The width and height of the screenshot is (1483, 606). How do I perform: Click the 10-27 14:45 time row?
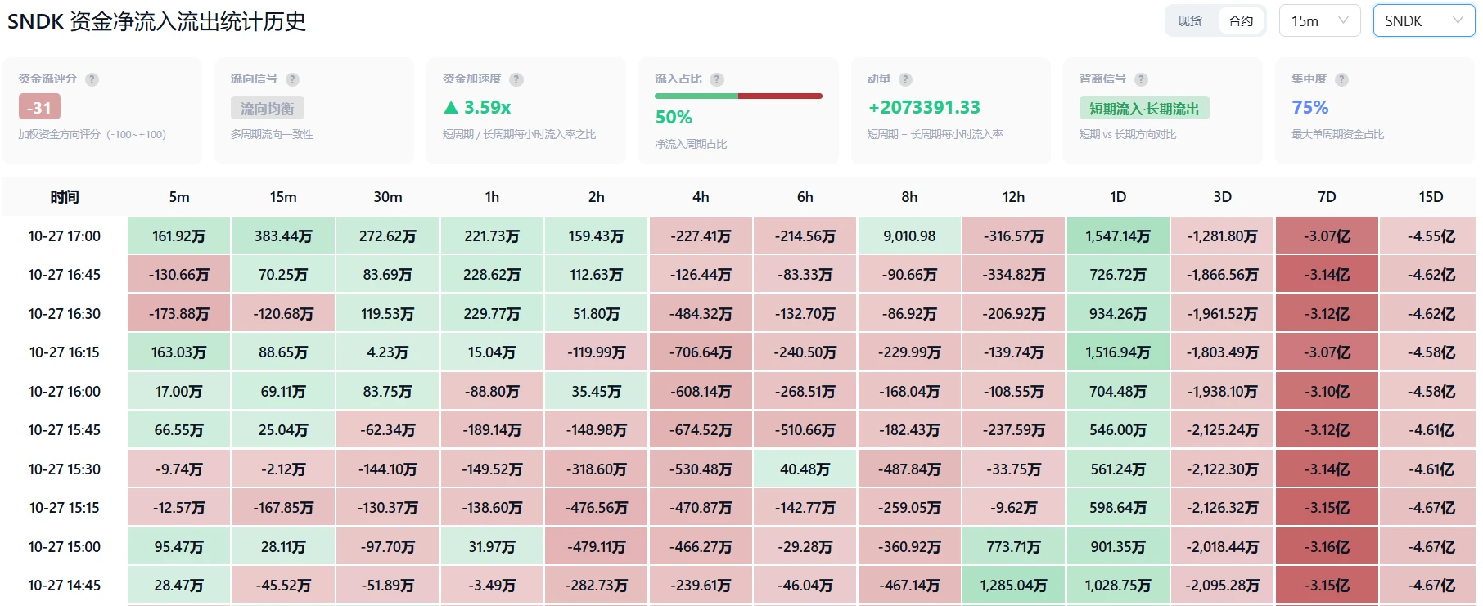pos(65,586)
